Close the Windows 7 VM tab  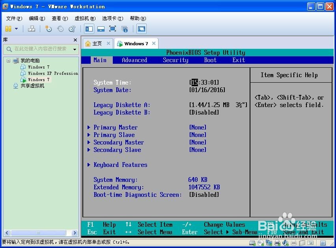coord(154,43)
